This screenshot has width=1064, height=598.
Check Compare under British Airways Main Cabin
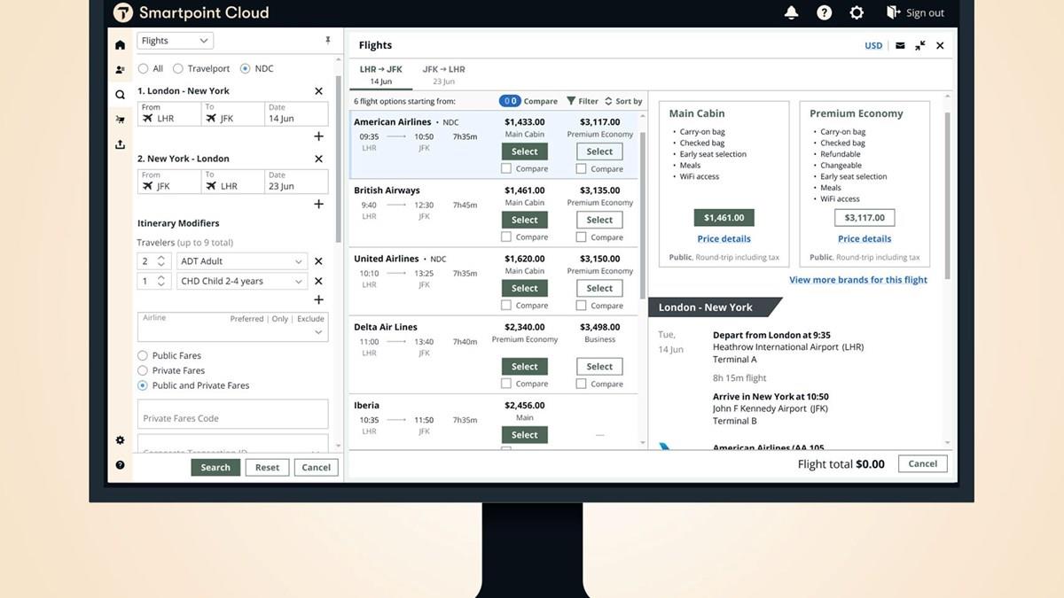(506, 237)
